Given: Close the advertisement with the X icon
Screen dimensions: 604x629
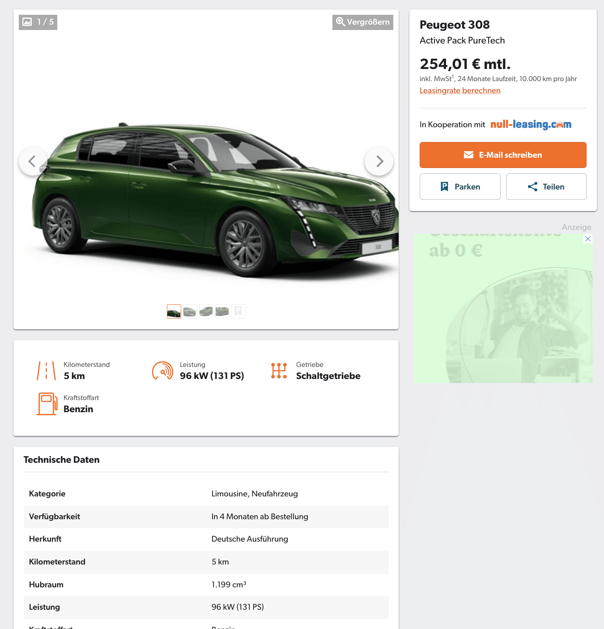Looking at the screenshot, I should tap(588, 239).
